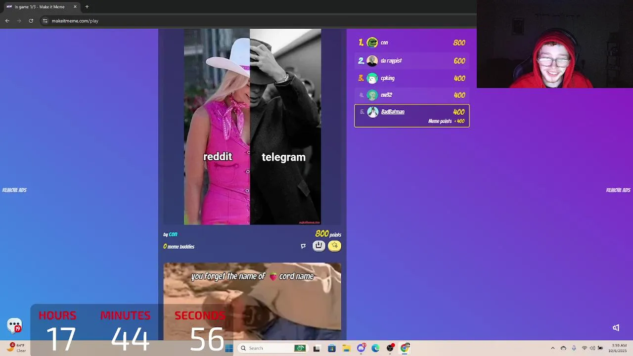Select player con in the leaderboard
Viewport: 633px width, 356px height.
[412, 43]
